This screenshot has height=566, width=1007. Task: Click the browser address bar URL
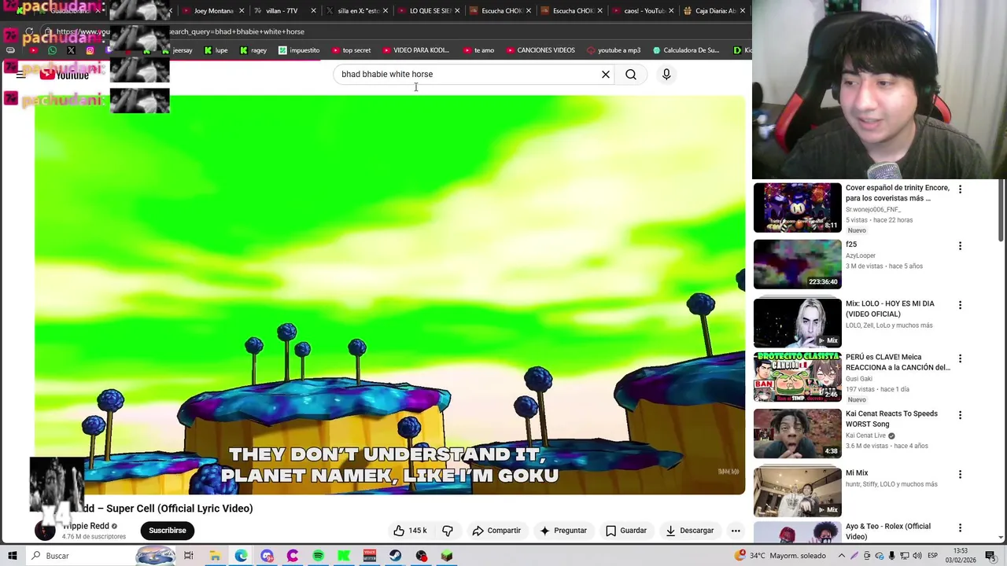tap(181, 32)
